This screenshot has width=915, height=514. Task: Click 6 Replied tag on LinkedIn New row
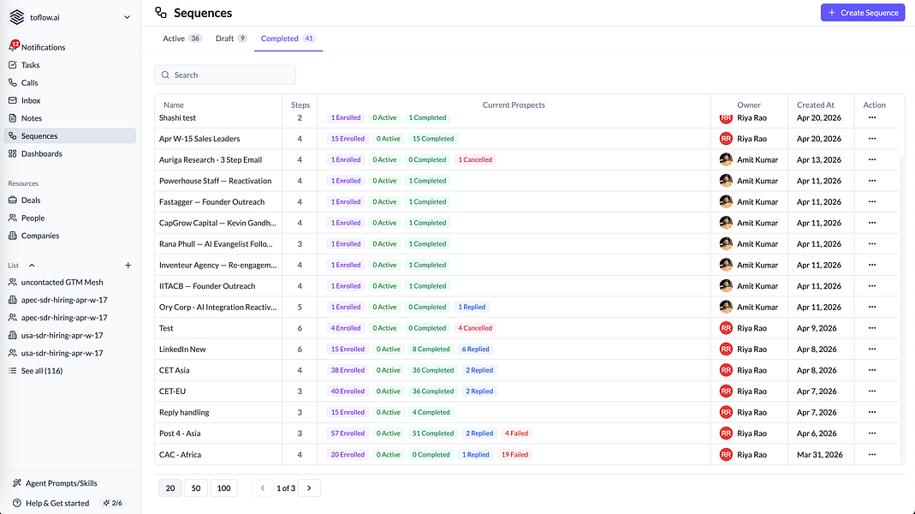tap(476, 350)
